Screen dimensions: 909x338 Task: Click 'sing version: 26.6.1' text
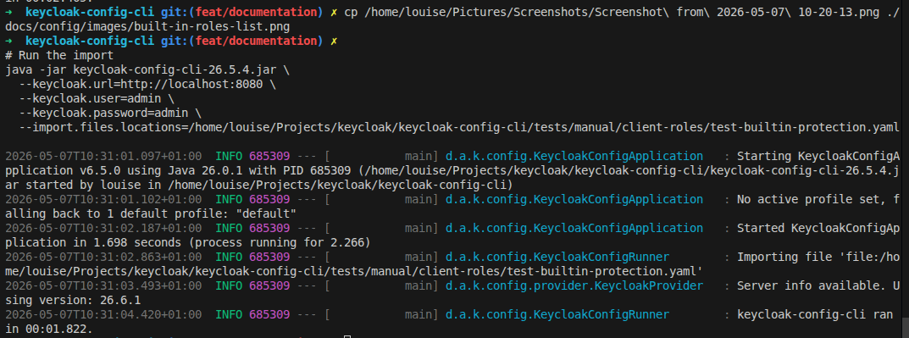(x=73, y=301)
